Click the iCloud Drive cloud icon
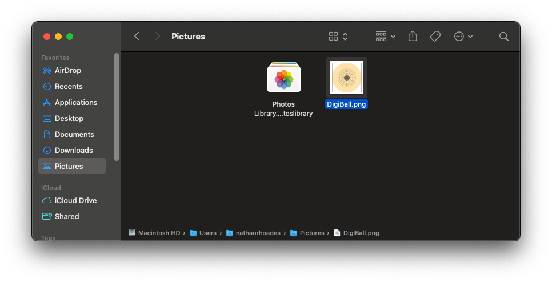 [x=47, y=201]
